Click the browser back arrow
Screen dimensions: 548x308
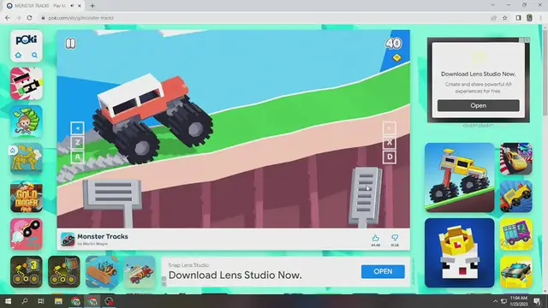click(8, 18)
